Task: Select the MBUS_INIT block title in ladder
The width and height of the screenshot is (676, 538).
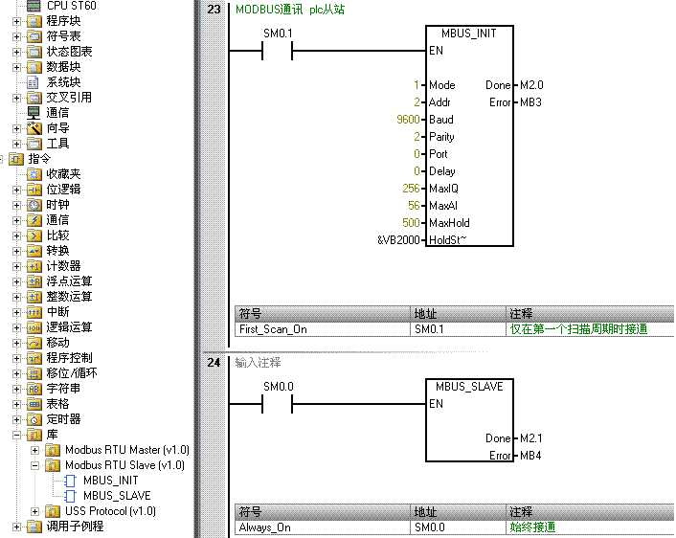Action: point(468,34)
